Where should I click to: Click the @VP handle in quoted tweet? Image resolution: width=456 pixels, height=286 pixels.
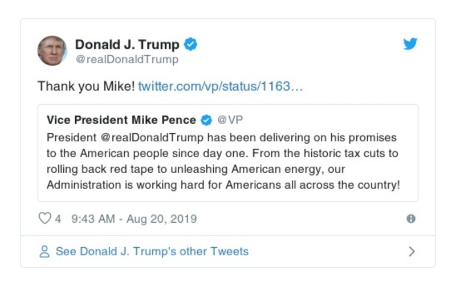[230, 120]
